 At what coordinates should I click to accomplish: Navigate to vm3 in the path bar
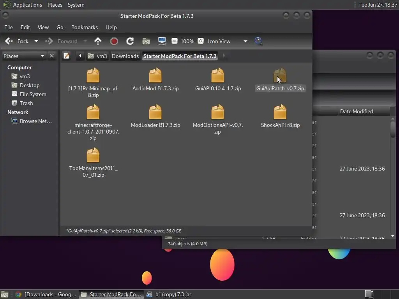97,56
